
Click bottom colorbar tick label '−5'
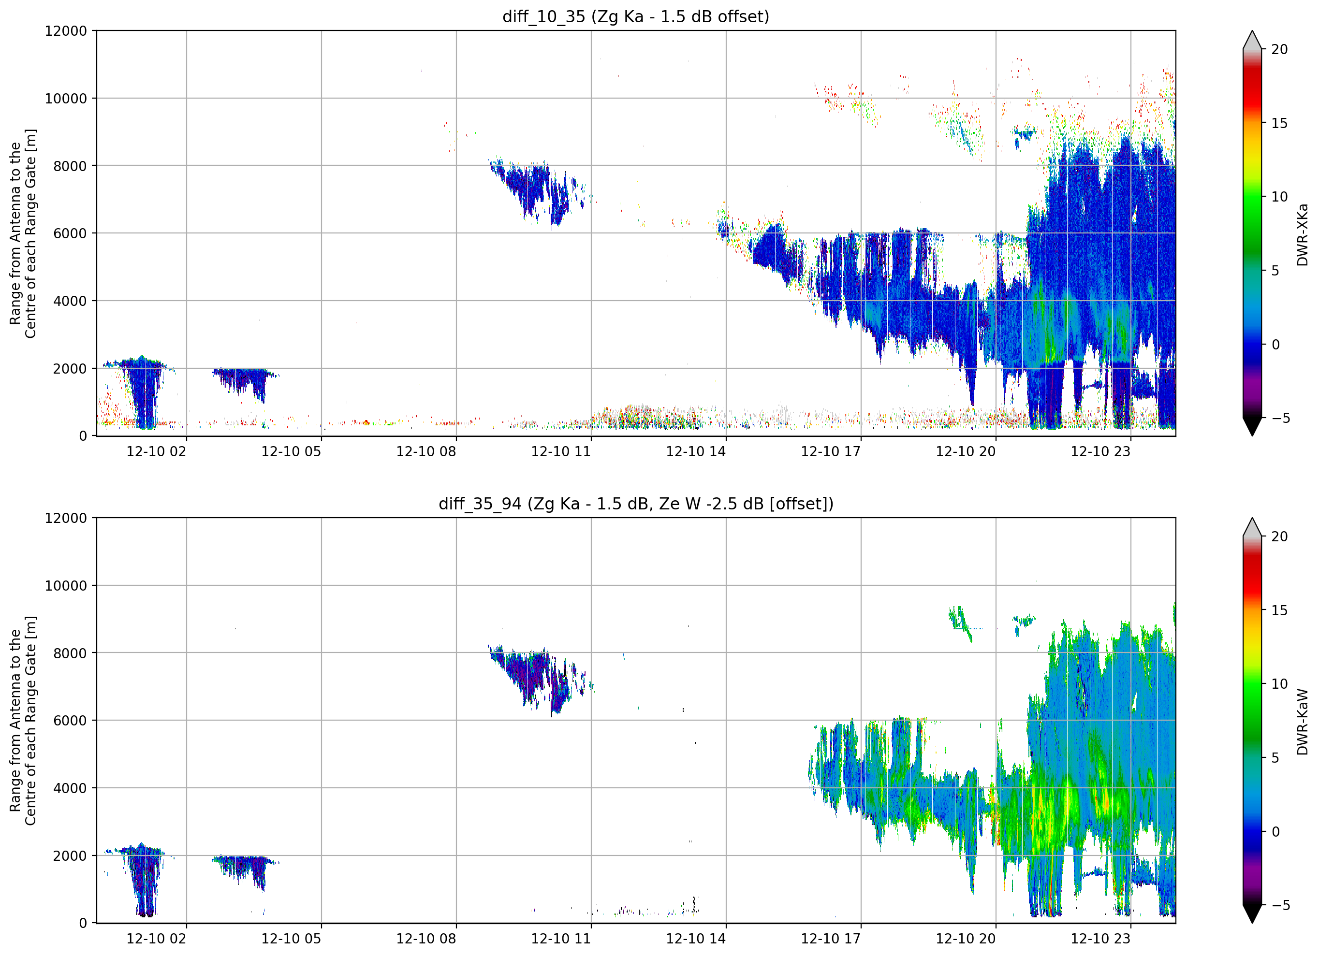(x=1281, y=906)
